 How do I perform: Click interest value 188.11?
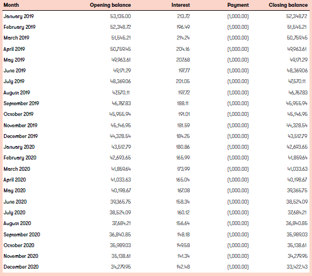tap(183, 103)
